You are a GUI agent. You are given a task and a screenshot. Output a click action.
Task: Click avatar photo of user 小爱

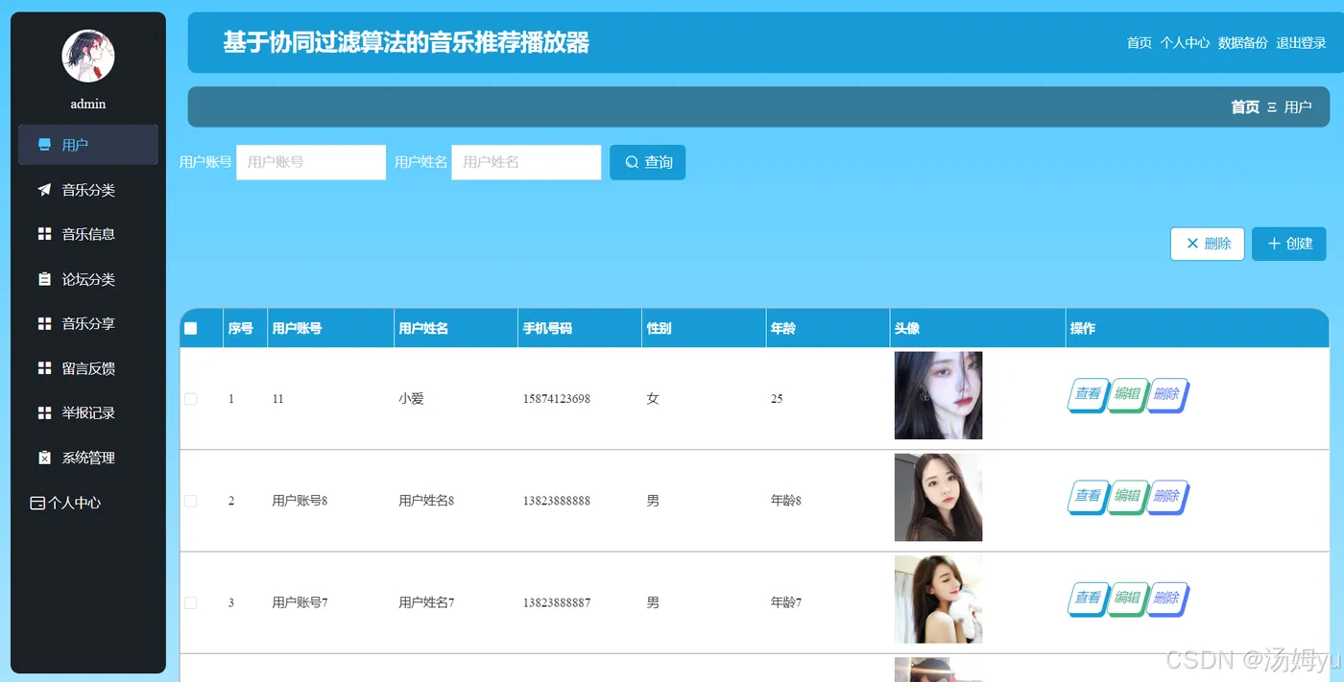[x=938, y=395]
